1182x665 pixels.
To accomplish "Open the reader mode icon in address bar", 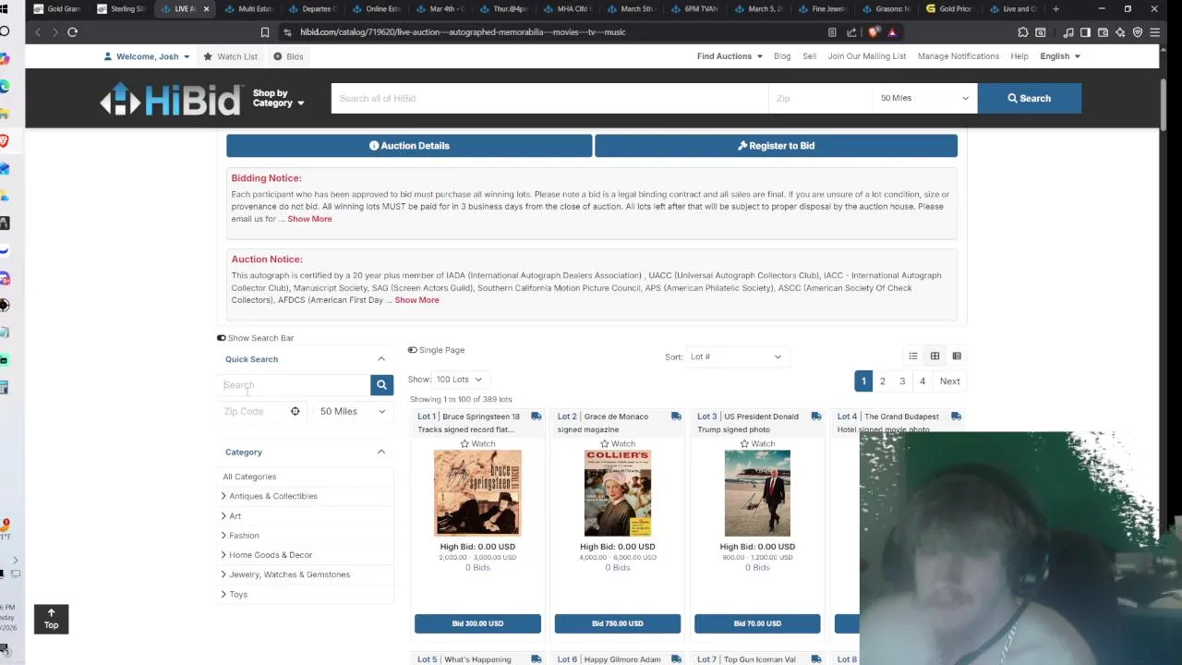I will [x=832, y=32].
